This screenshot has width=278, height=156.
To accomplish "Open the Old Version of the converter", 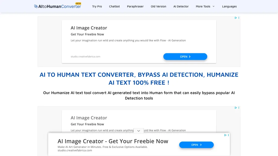I will pos(158,6).
